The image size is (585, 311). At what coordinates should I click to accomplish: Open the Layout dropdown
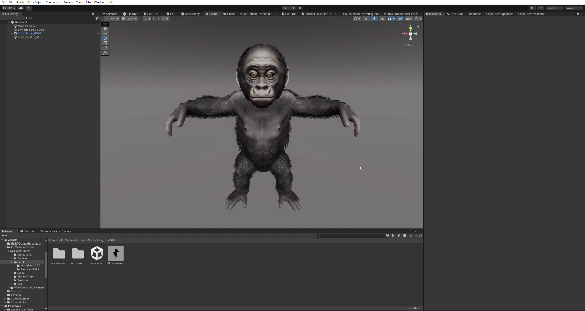(x=574, y=8)
